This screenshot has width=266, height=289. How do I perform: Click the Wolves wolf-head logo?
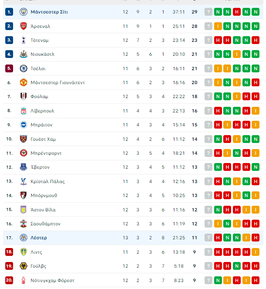pos(24,266)
